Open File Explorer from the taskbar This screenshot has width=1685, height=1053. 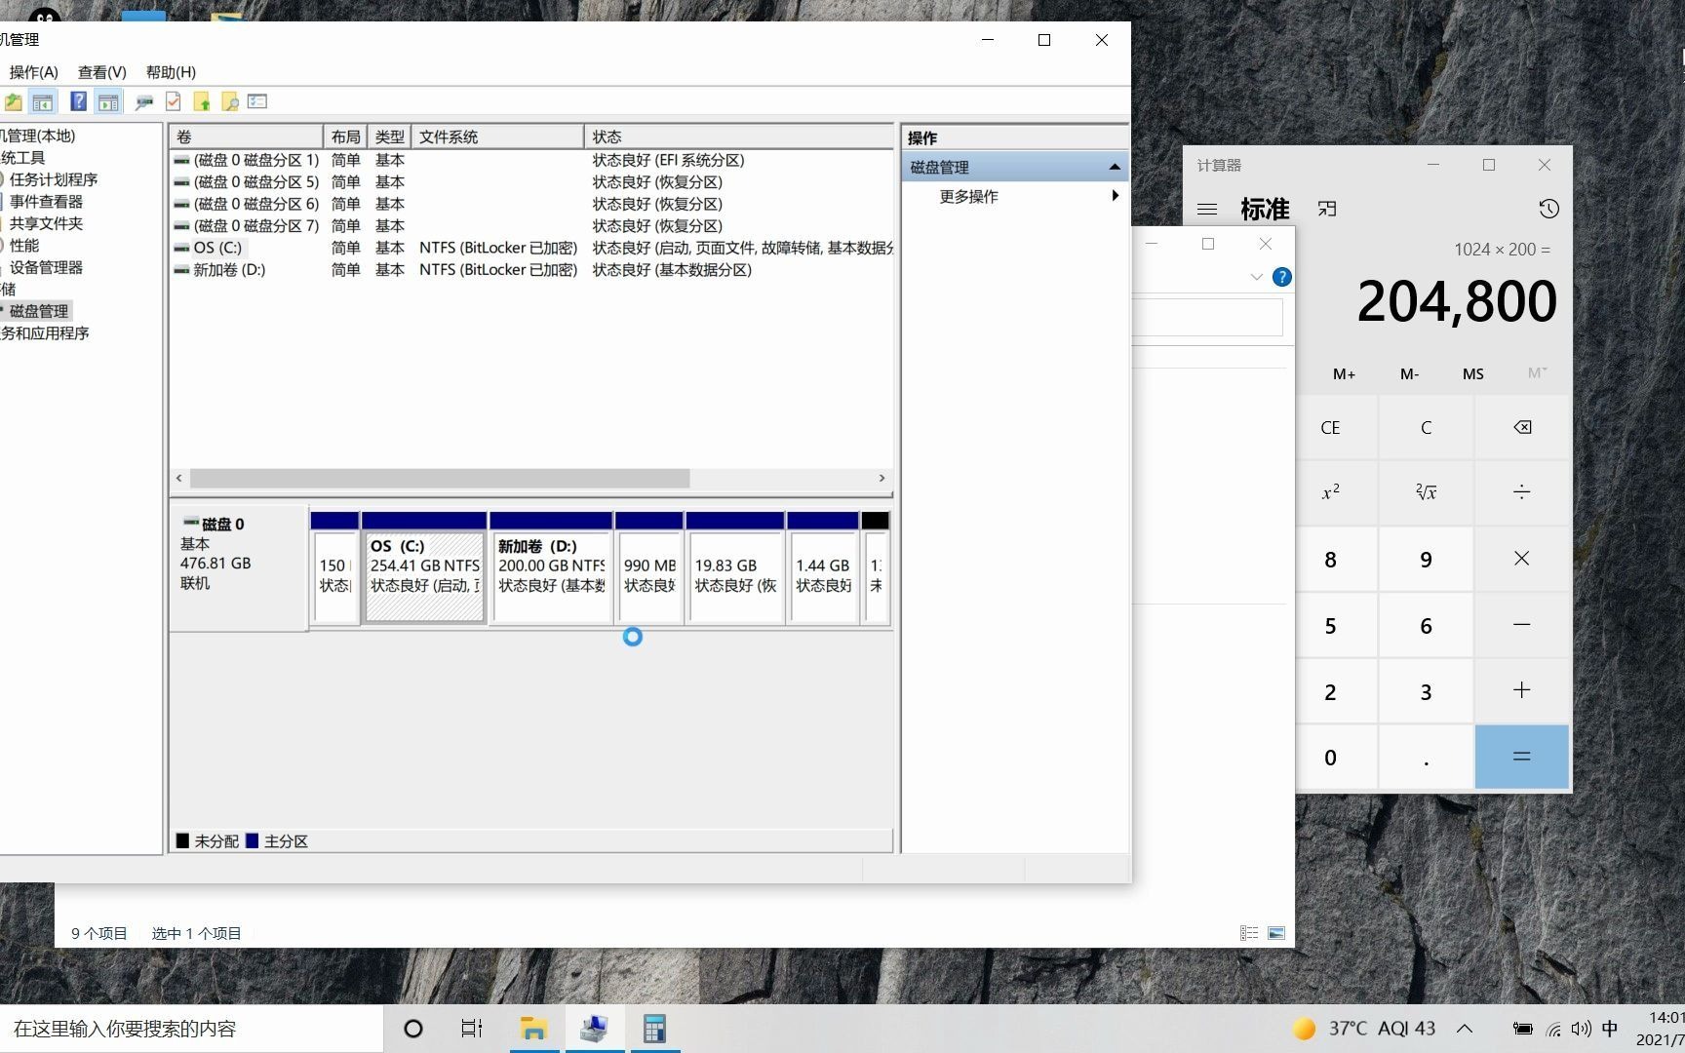533,1029
